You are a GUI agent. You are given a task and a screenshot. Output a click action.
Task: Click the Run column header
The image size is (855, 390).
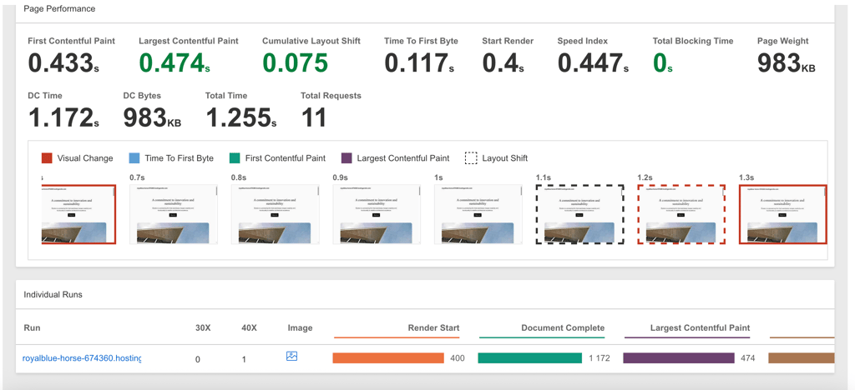[33, 328]
